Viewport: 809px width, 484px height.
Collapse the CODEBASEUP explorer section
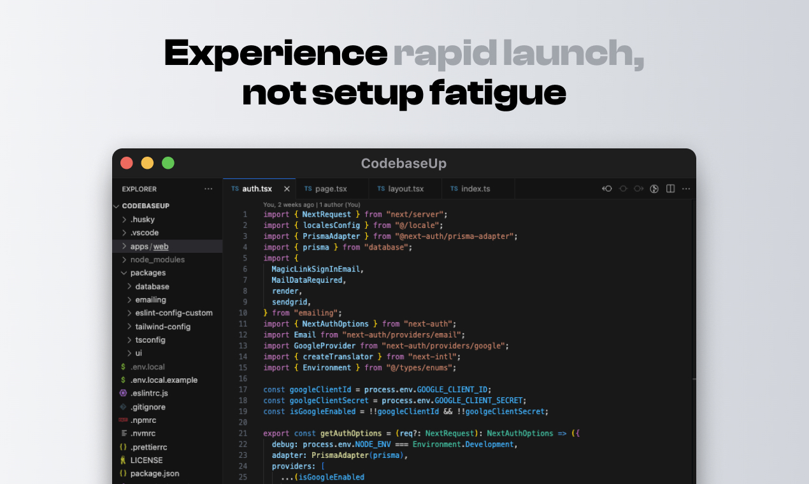coord(116,206)
